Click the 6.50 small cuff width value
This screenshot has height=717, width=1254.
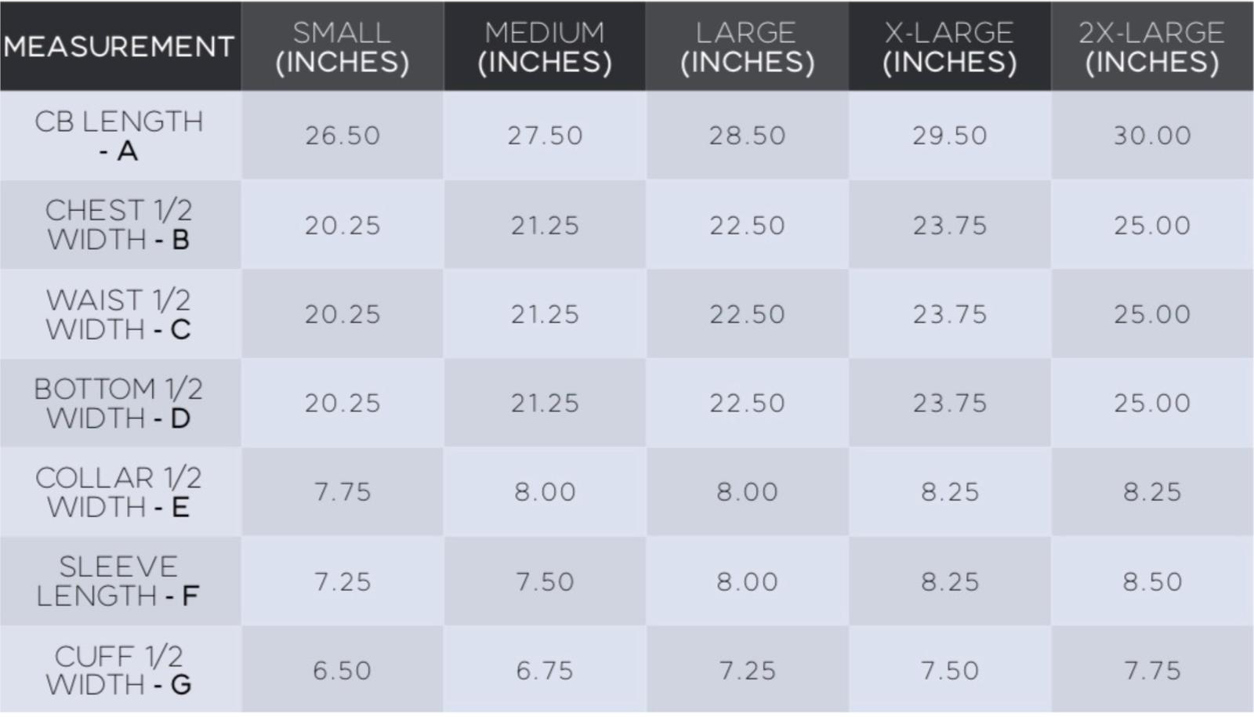(x=342, y=671)
